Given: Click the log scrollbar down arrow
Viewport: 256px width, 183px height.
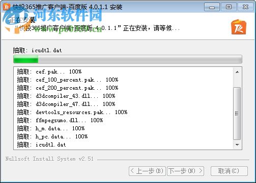Looking at the screenshot, I should click(x=237, y=144).
